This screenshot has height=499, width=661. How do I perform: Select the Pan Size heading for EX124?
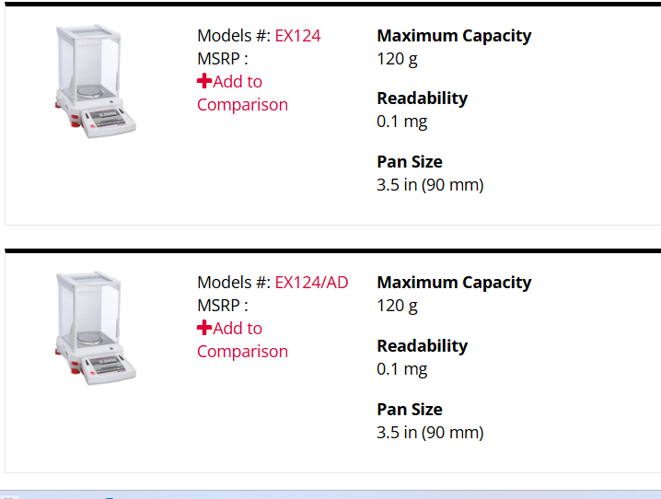(410, 162)
